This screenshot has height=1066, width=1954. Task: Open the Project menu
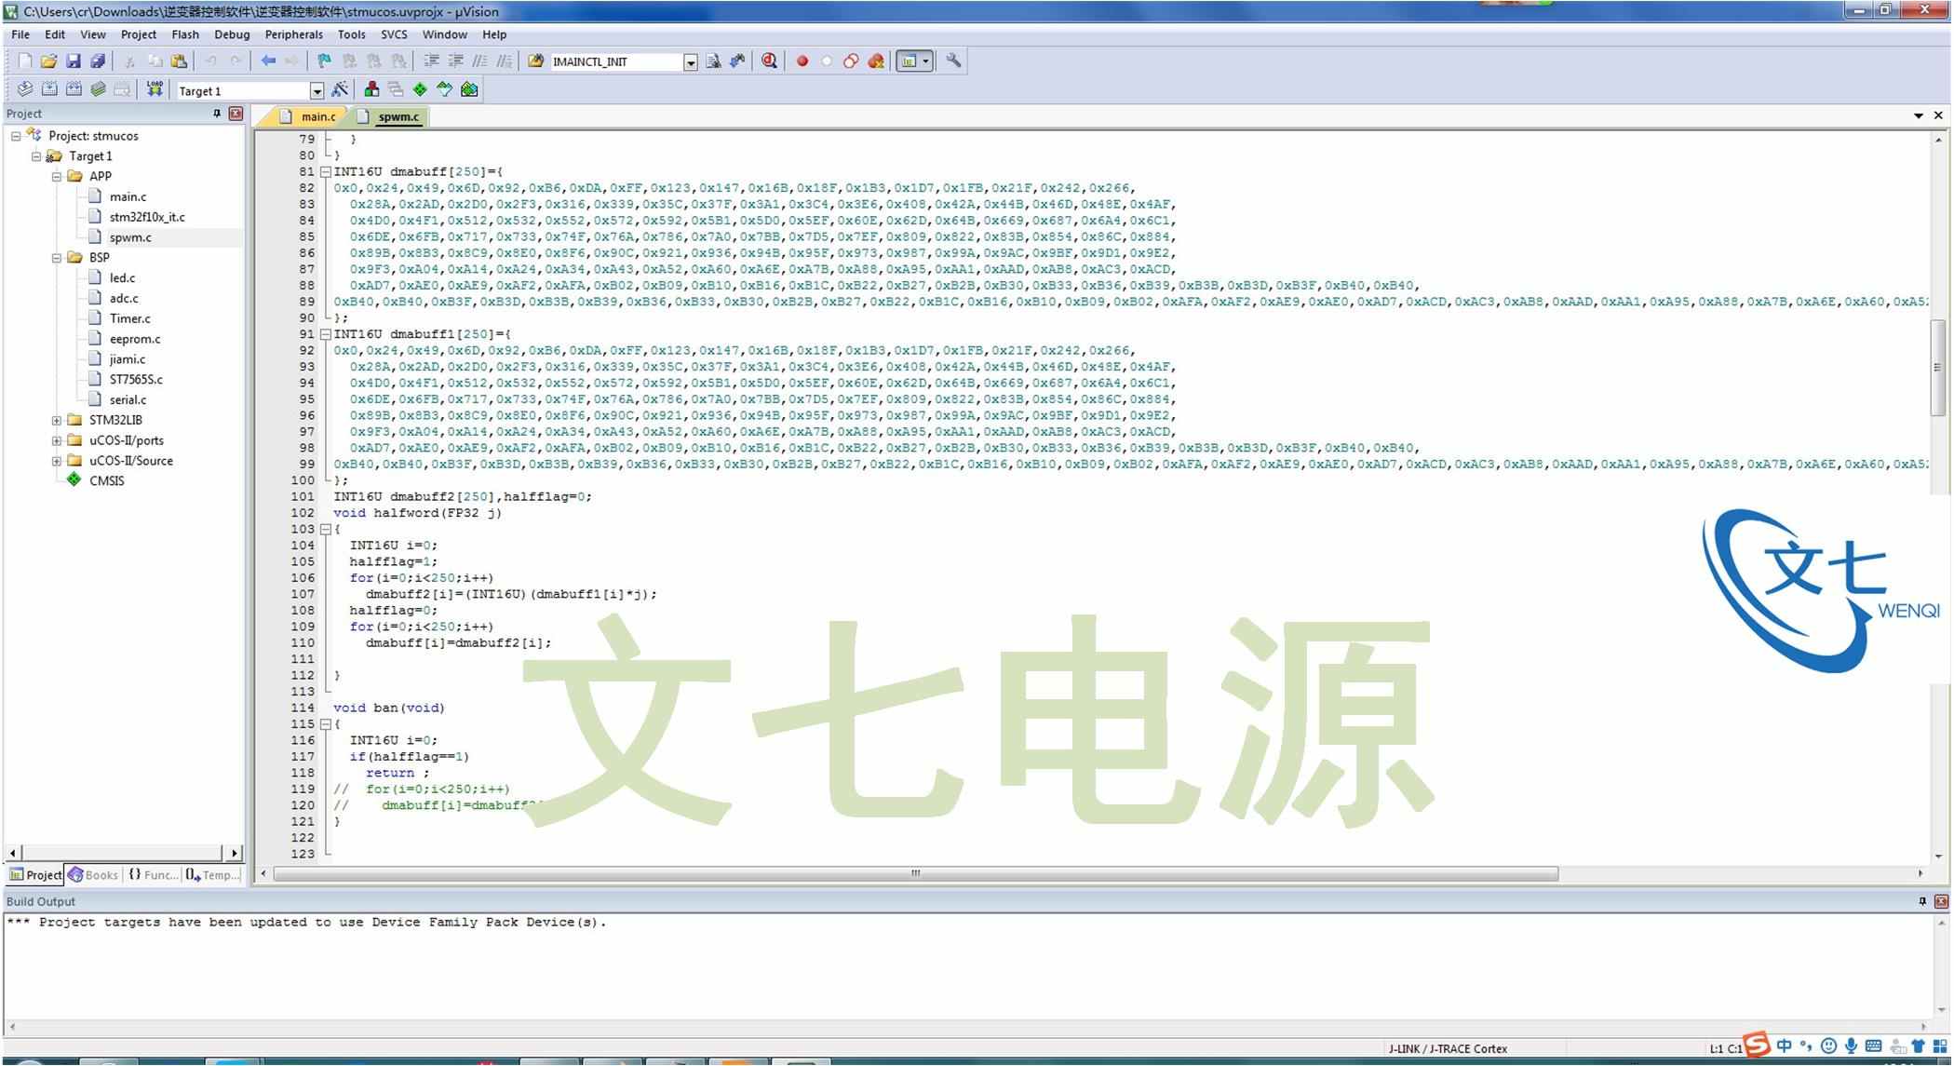139,34
